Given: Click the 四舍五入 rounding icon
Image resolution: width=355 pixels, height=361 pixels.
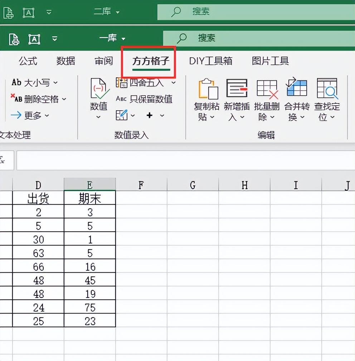Looking at the screenshot, I should (x=121, y=82).
